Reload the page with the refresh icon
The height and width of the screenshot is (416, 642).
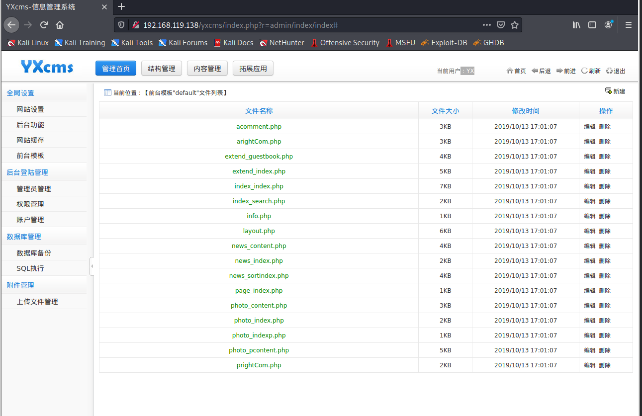[44, 25]
